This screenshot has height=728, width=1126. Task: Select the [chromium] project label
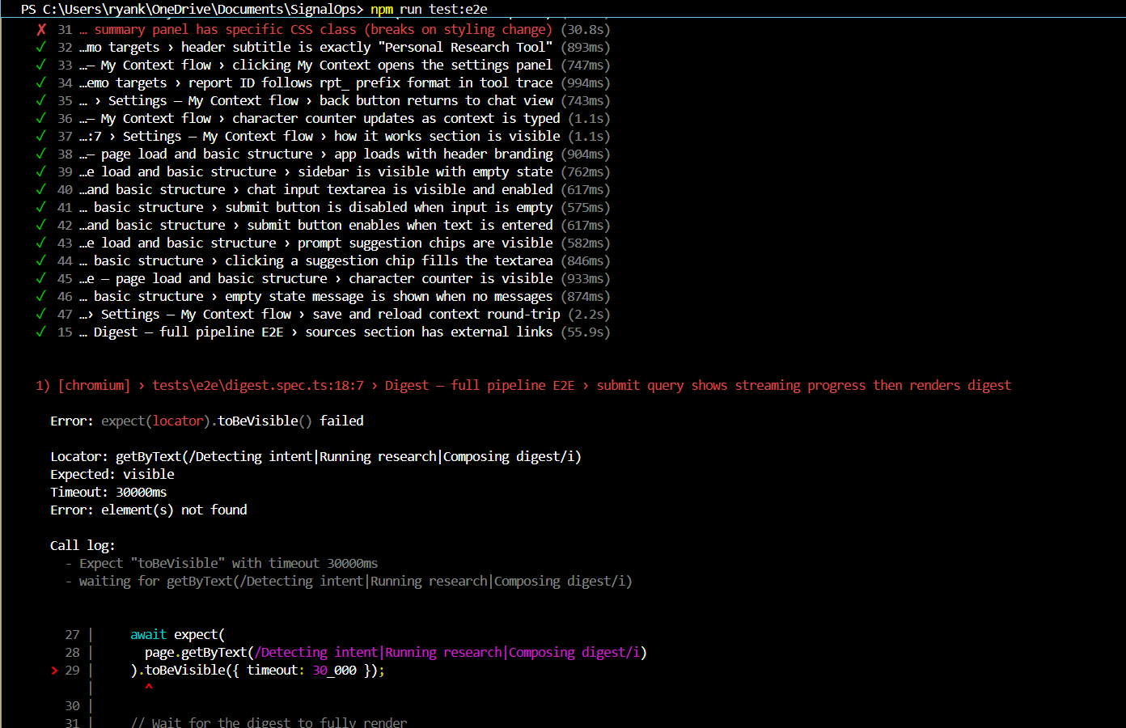(94, 385)
